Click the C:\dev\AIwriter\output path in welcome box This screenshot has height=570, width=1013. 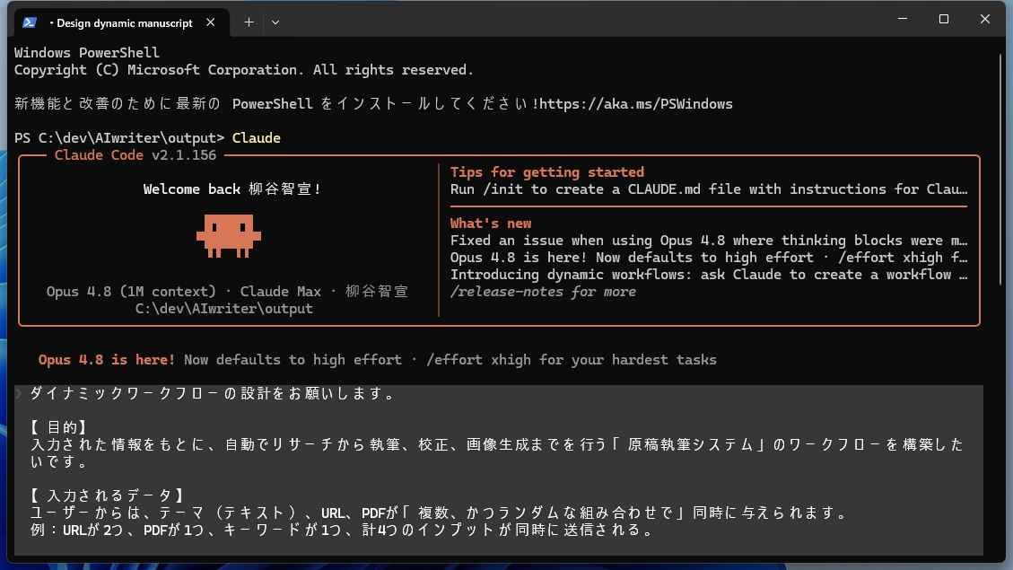coord(224,309)
